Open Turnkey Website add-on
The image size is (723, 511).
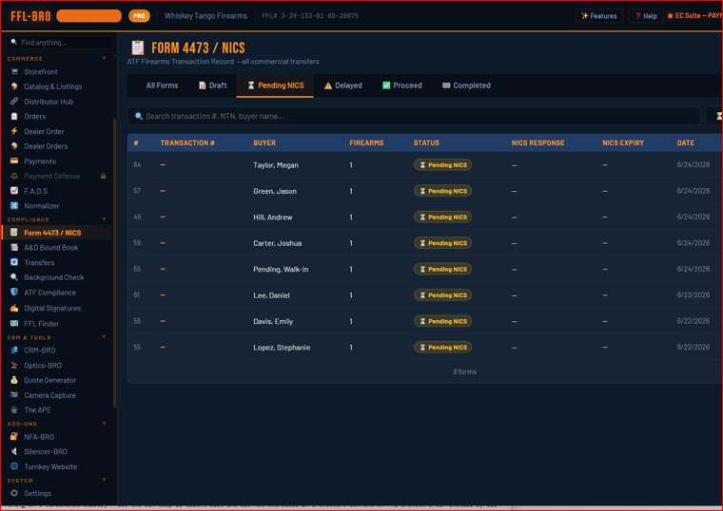(50, 466)
